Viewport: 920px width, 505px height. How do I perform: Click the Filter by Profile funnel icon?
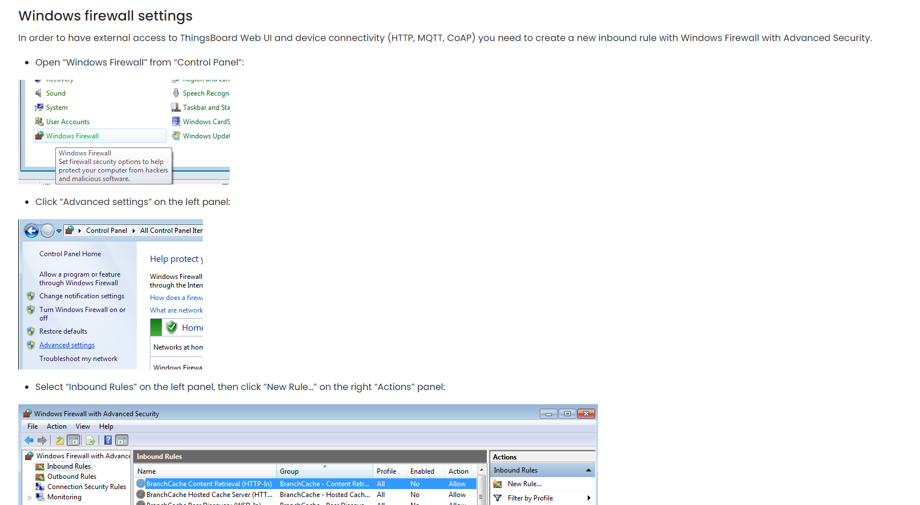click(x=498, y=498)
